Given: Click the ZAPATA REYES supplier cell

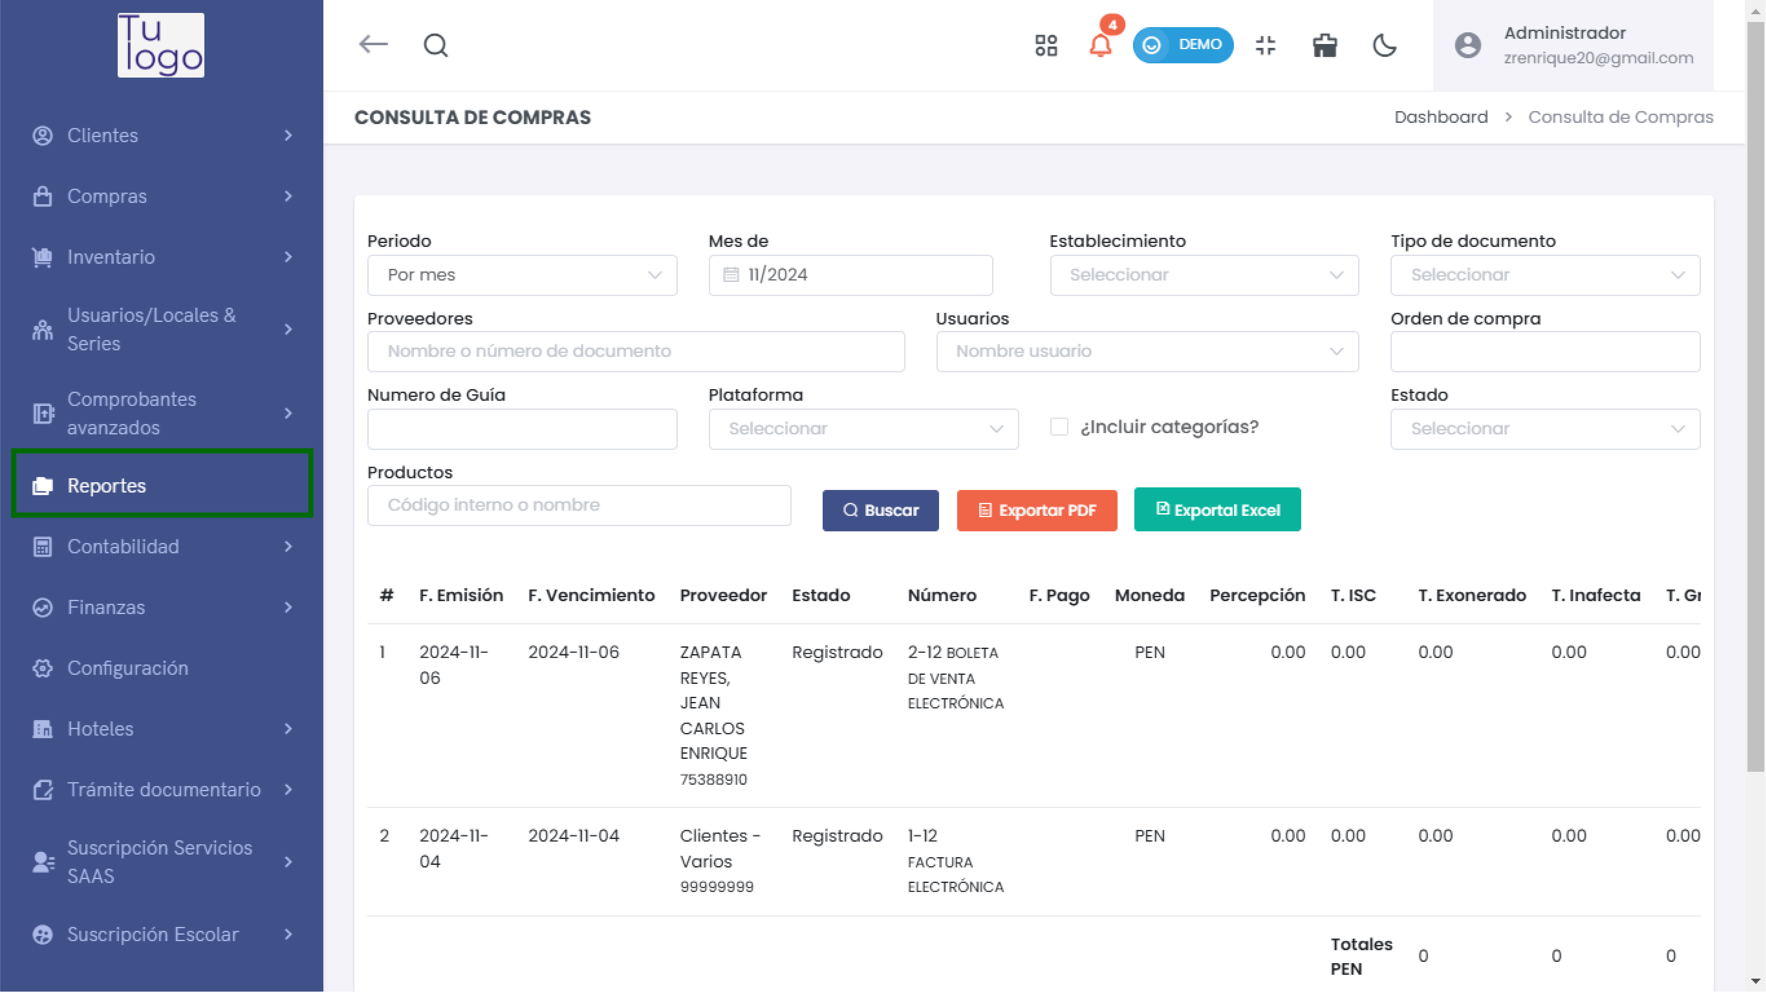Looking at the screenshot, I should tap(713, 715).
